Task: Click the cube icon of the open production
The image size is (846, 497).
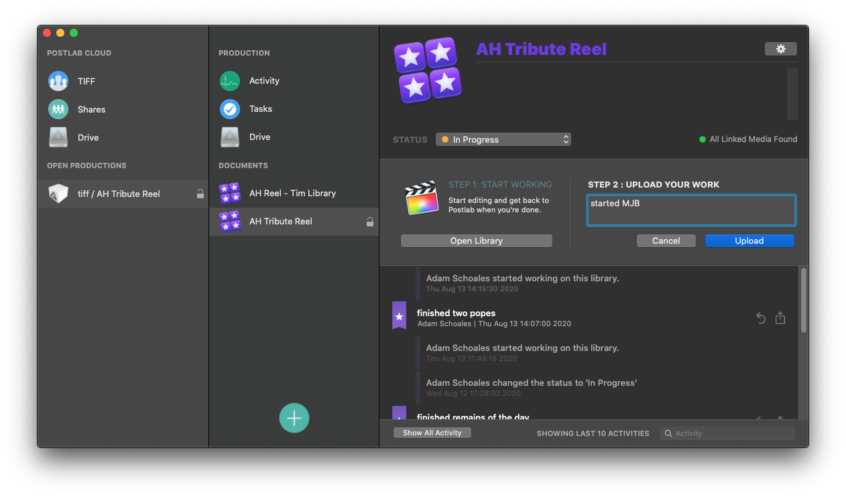Action: click(58, 194)
